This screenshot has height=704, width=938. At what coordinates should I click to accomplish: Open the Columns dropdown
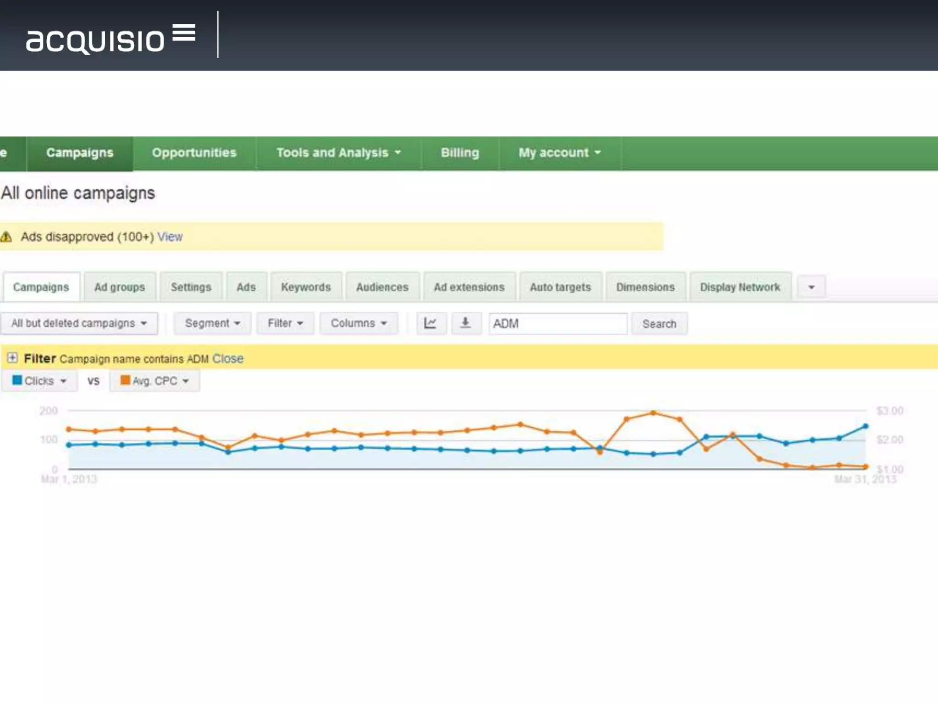[x=358, y=324]
